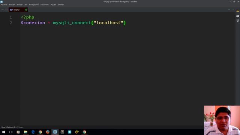Screen dimensions: 240x135
Task: Open the Navegación menu
Action: tap(34, 4)
